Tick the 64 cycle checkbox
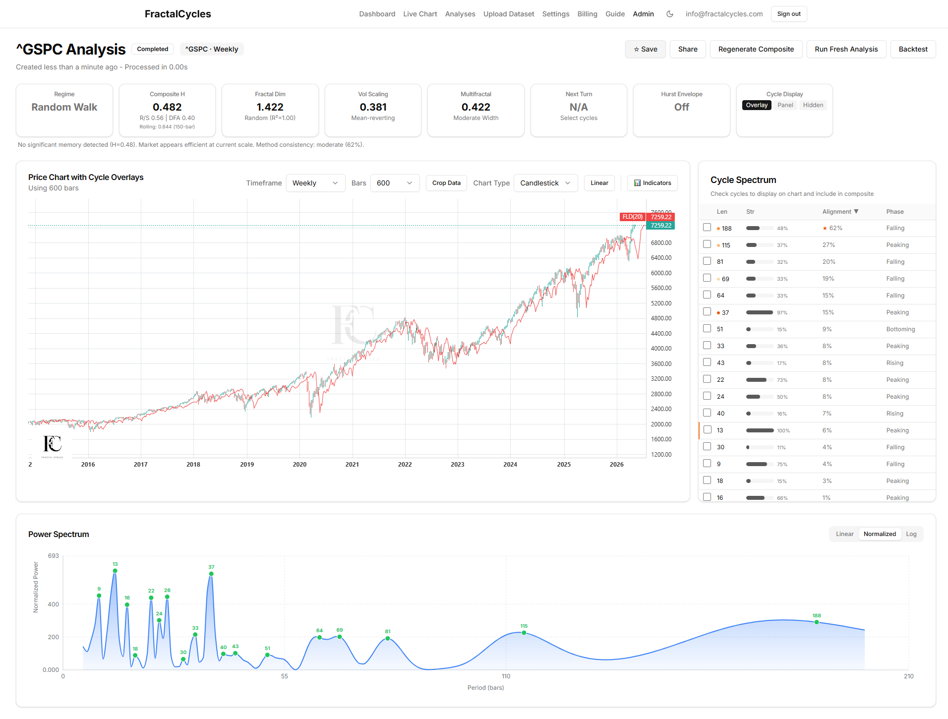948x719 pixels. (707, 295)
